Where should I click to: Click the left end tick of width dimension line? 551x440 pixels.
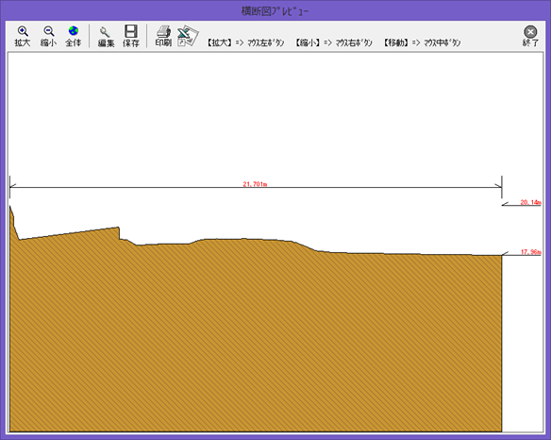(x=9, y=187)
